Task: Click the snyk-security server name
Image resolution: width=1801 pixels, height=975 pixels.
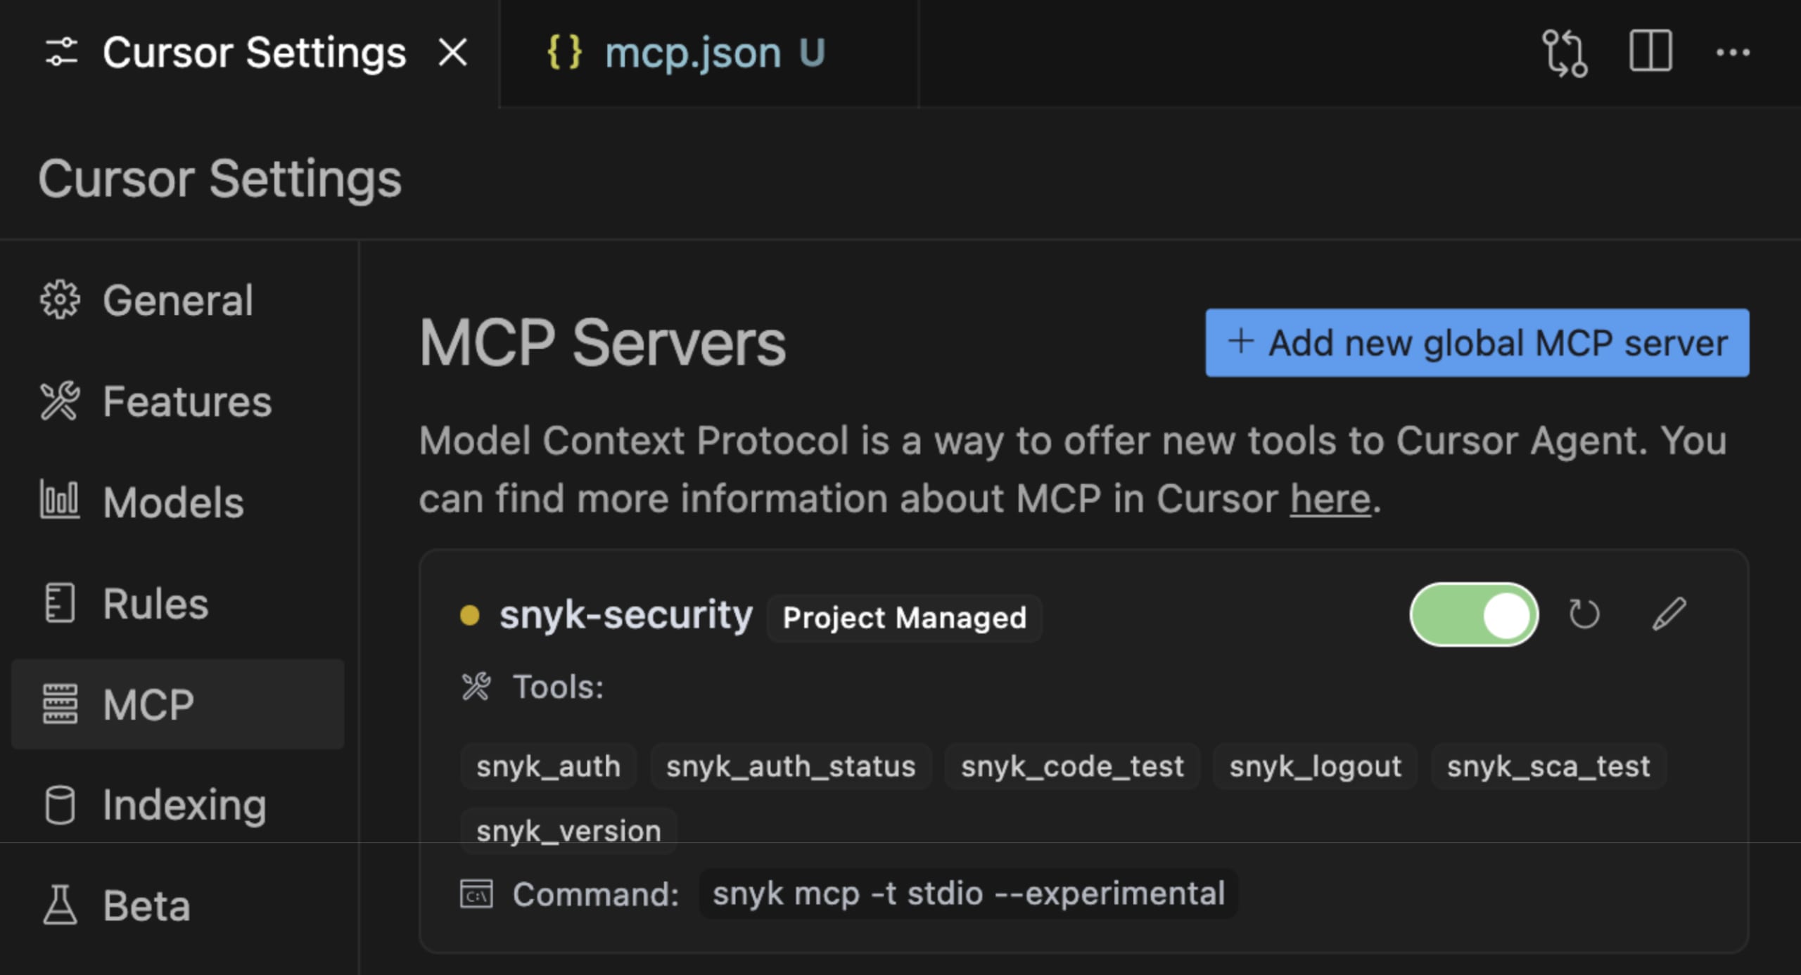Action: pyautogui.click(x=626, y=615)
